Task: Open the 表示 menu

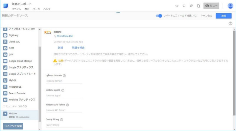Action: [x=27, y=9]
